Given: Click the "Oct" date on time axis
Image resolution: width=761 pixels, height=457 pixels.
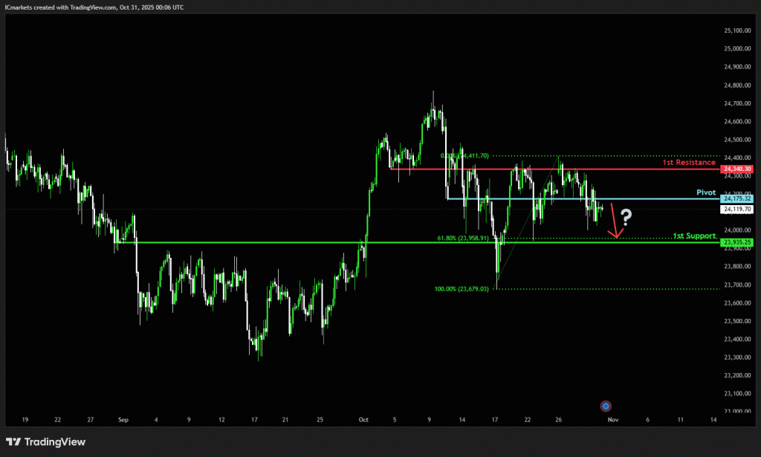Looking at the screenshot, I should point(363,420).
